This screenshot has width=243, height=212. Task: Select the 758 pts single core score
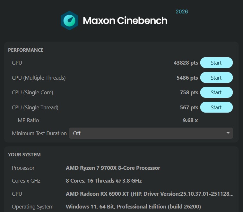point(189,92)
